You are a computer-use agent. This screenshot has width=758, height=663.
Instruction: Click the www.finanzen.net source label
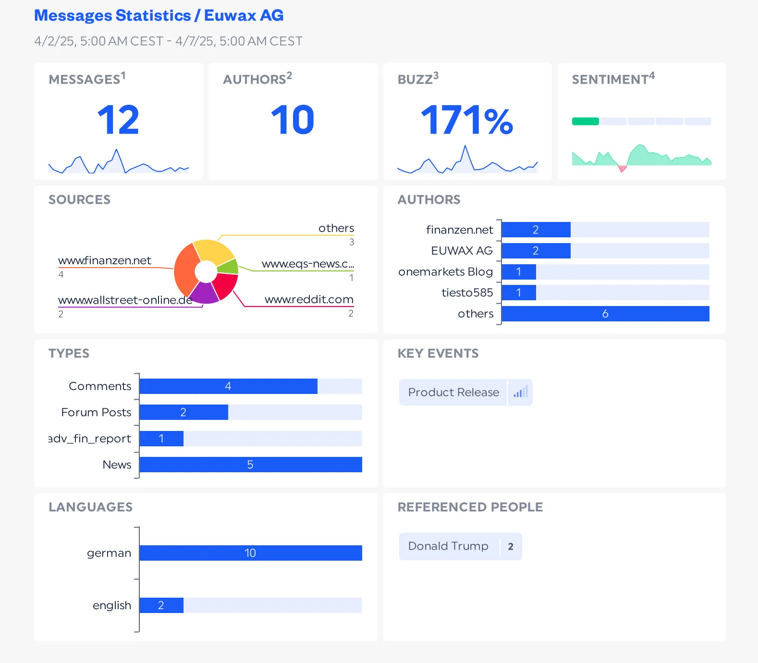[x=104, y=260]
